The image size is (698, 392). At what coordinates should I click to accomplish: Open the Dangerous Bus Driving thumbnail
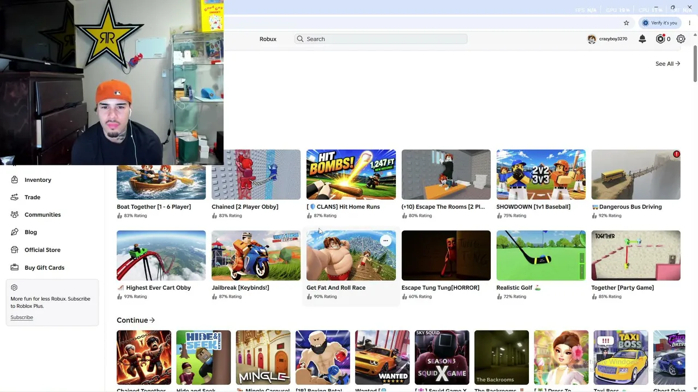(x=636, y=175)
